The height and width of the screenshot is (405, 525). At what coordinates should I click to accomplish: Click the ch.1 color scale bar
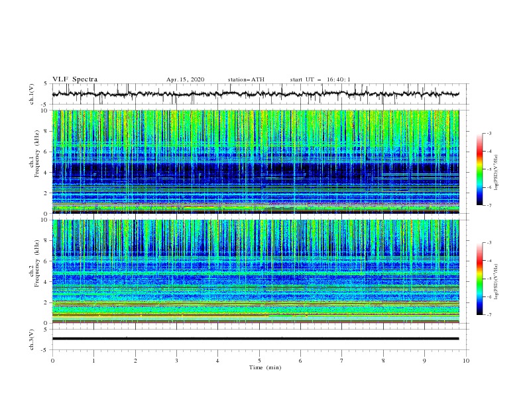pyautogui.click(x=479, y=169)
